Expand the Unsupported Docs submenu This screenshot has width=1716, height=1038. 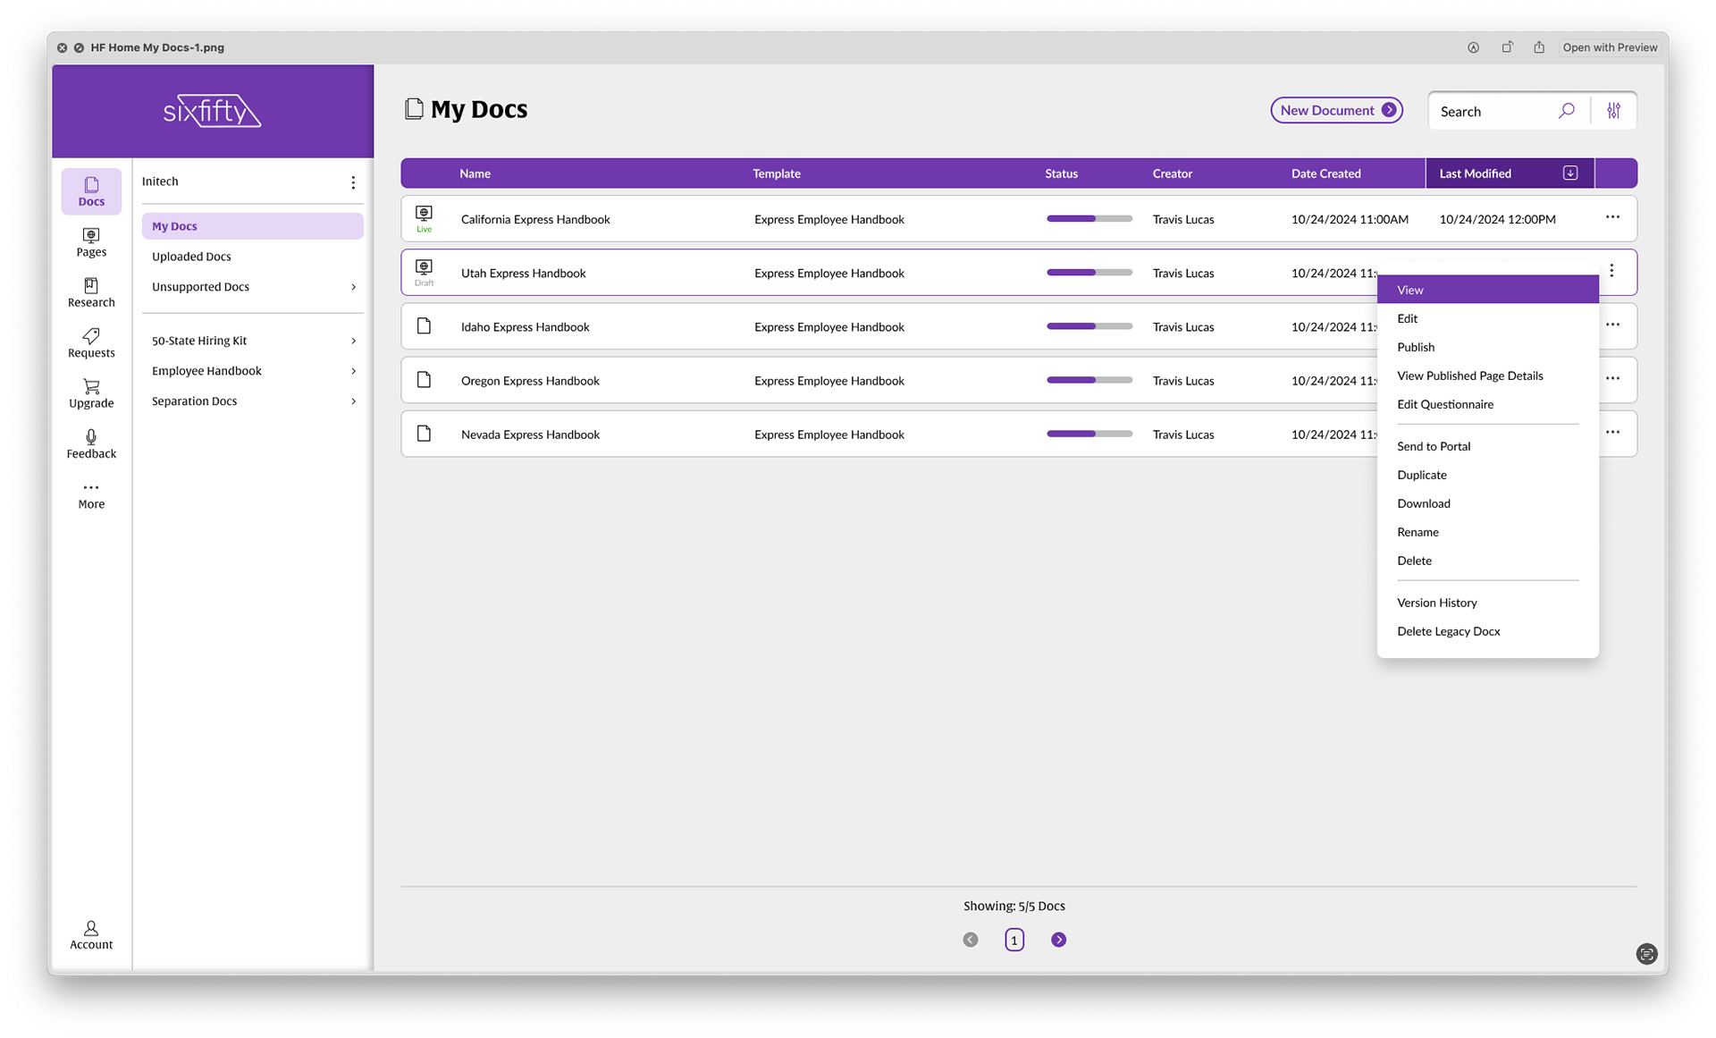pyautogui.click(x=353, y=287)
